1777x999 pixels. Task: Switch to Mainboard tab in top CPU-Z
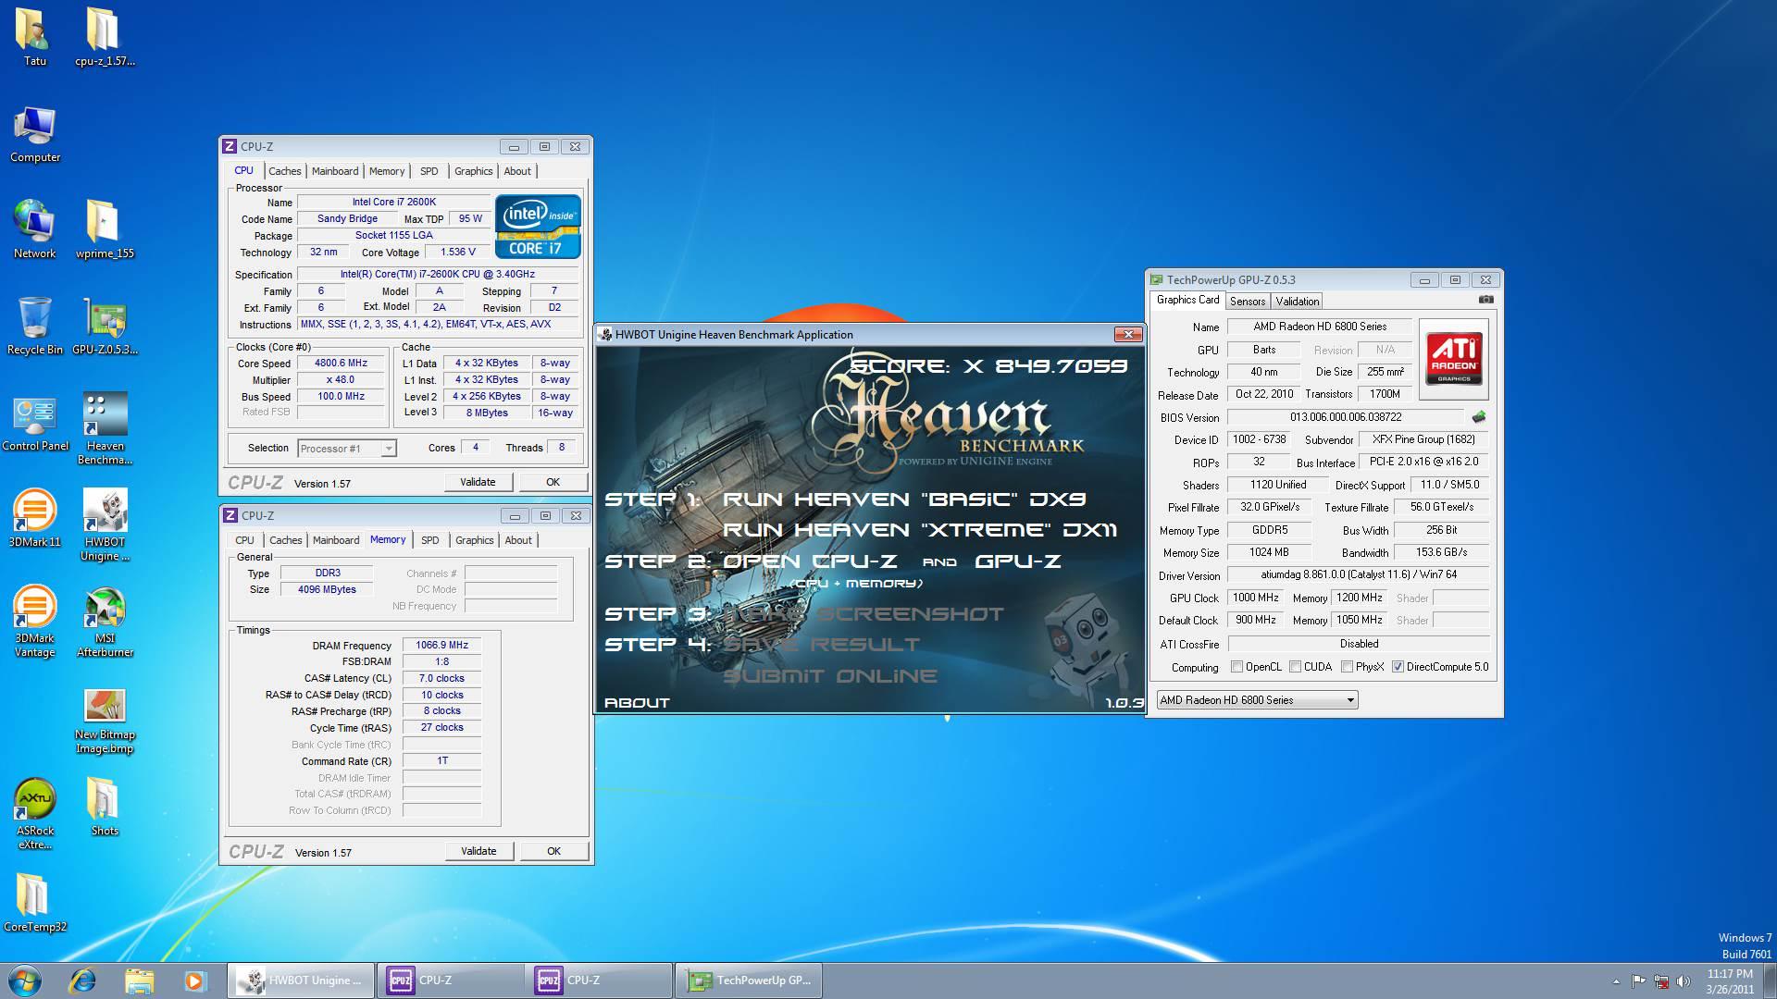click(x=335, y=171)
